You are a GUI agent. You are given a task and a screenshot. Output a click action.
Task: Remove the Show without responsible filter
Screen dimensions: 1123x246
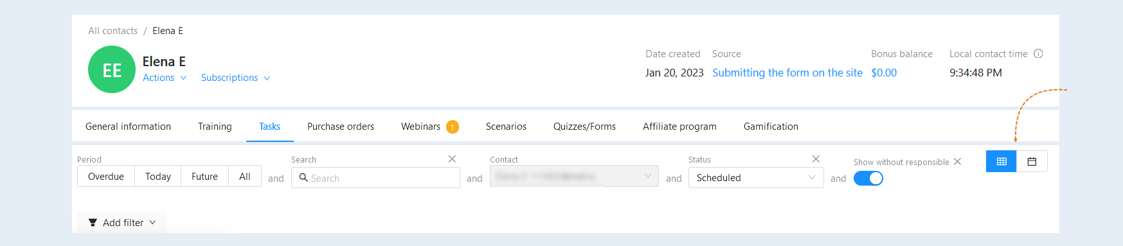point(957,161)
